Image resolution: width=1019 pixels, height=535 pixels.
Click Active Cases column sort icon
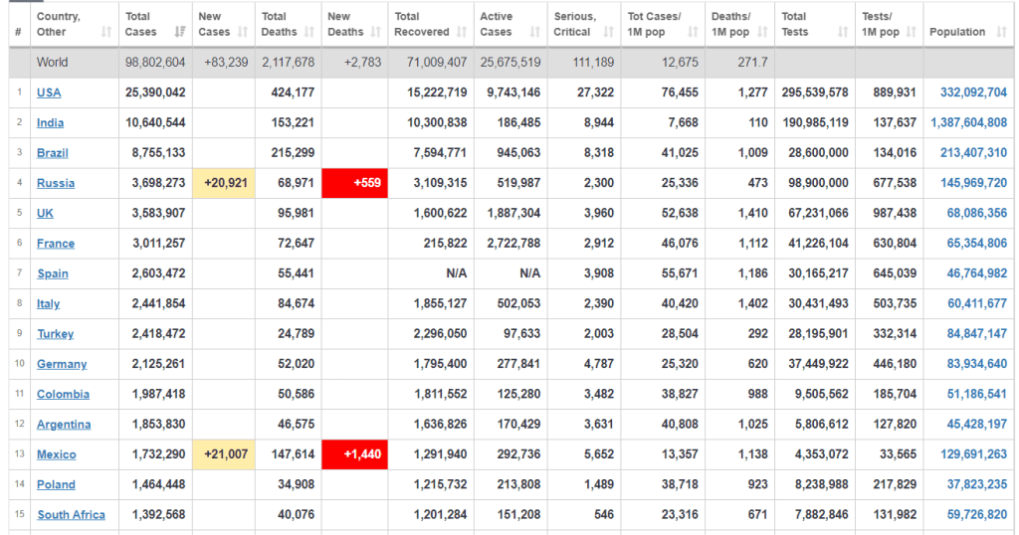coord(533,32)
